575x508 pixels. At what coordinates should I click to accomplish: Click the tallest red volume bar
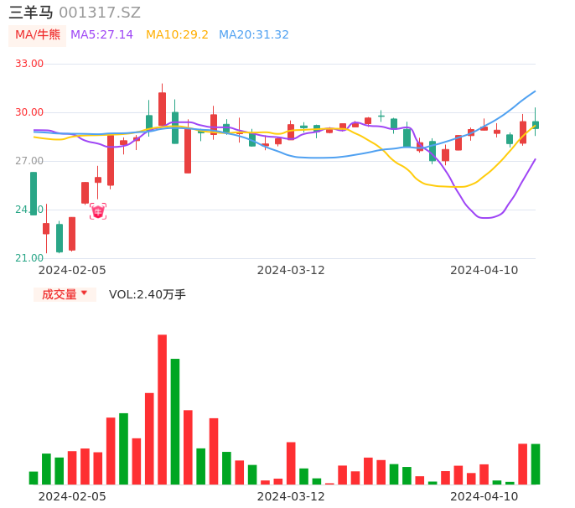[x=162, y=409]
